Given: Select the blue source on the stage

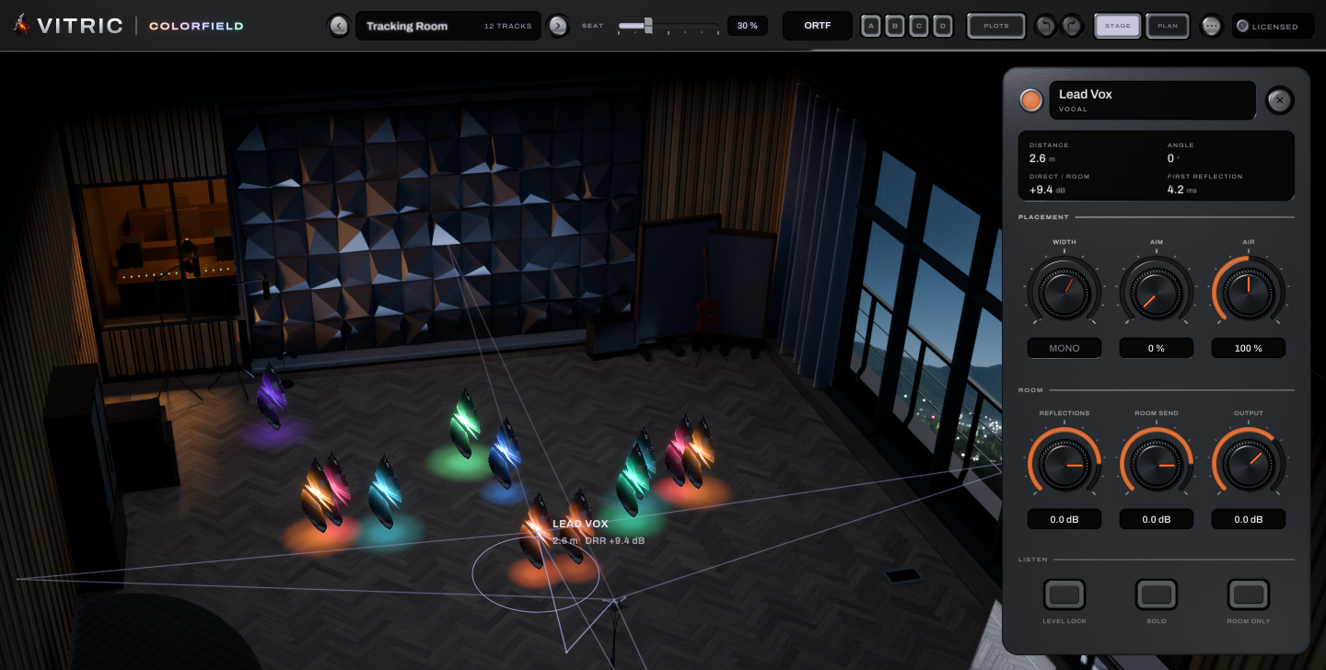Looking at the screenshot, I should click(x=505, y=454).
